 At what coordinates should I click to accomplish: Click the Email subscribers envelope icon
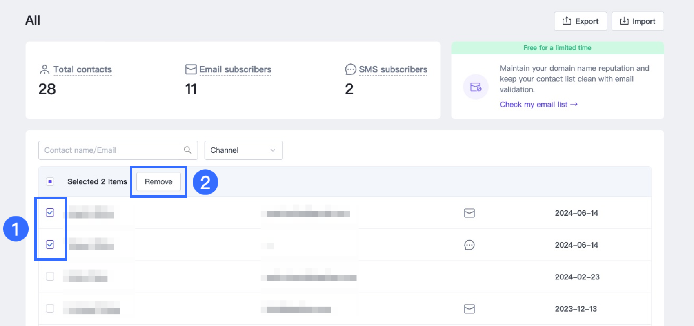point(191,69)
